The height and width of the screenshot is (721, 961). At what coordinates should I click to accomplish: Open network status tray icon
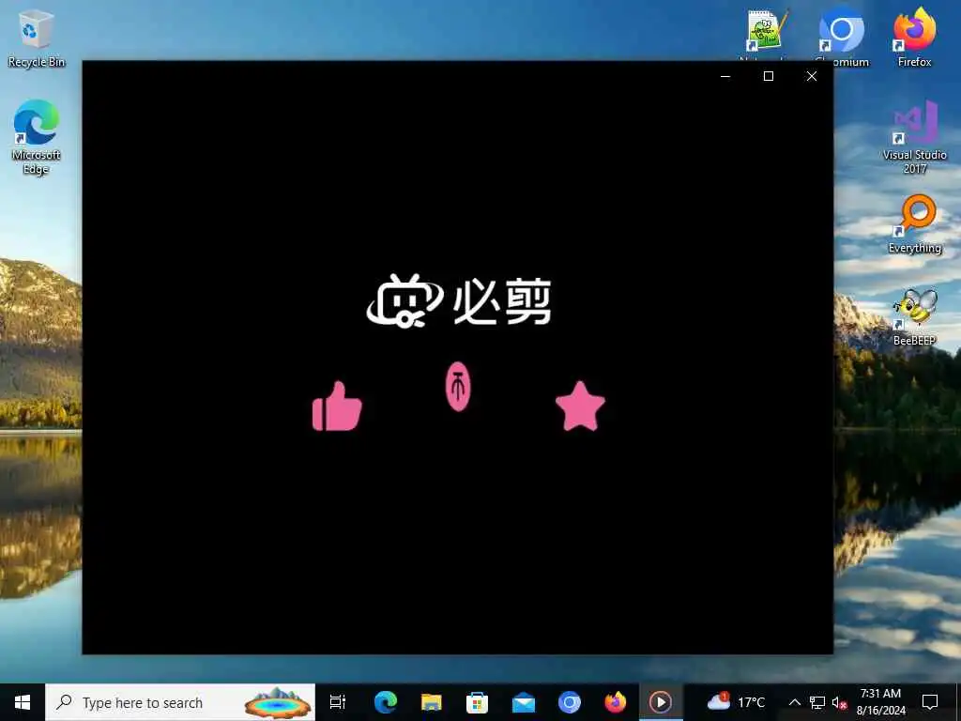(817, 702)
